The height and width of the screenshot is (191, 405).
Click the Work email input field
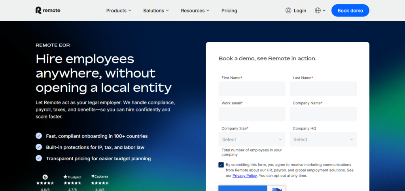point(252,114)
